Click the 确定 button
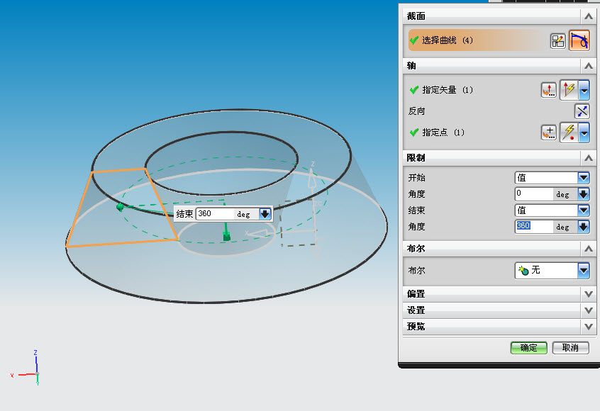Viewport: 600px width, 411px height. click(x=528, y=348)
